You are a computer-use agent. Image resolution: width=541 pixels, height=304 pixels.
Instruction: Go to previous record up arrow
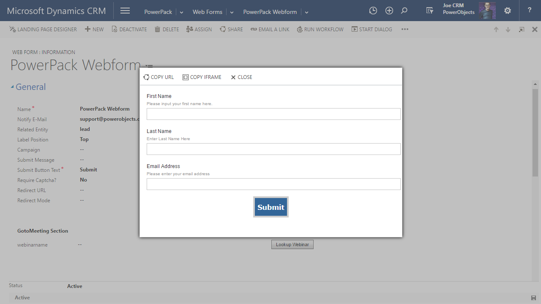coord(496,30)
